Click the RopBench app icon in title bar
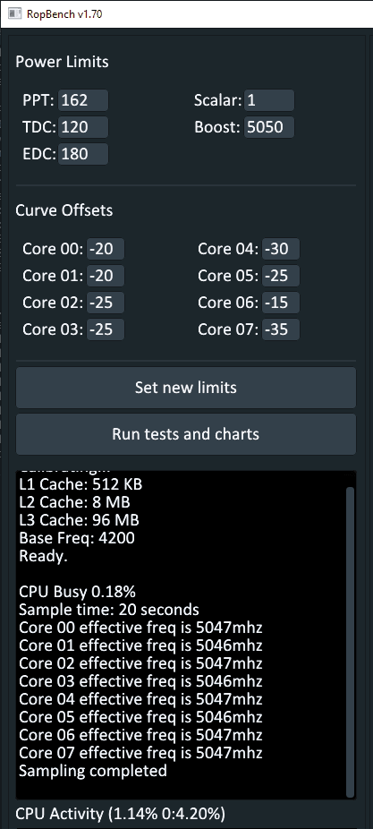 click(x=15, y=13)
